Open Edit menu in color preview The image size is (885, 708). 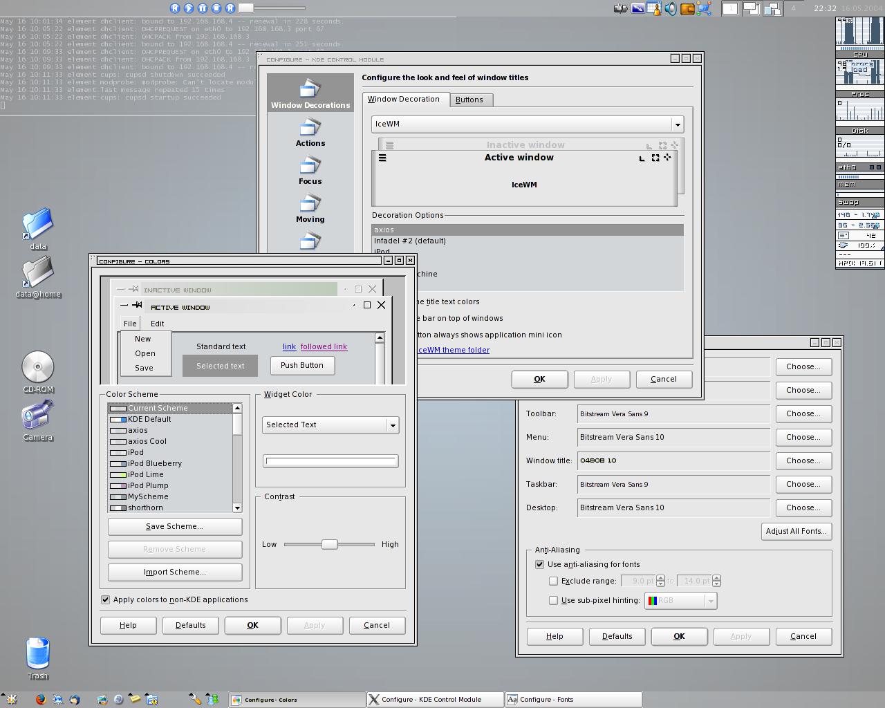tap(158, 324)
